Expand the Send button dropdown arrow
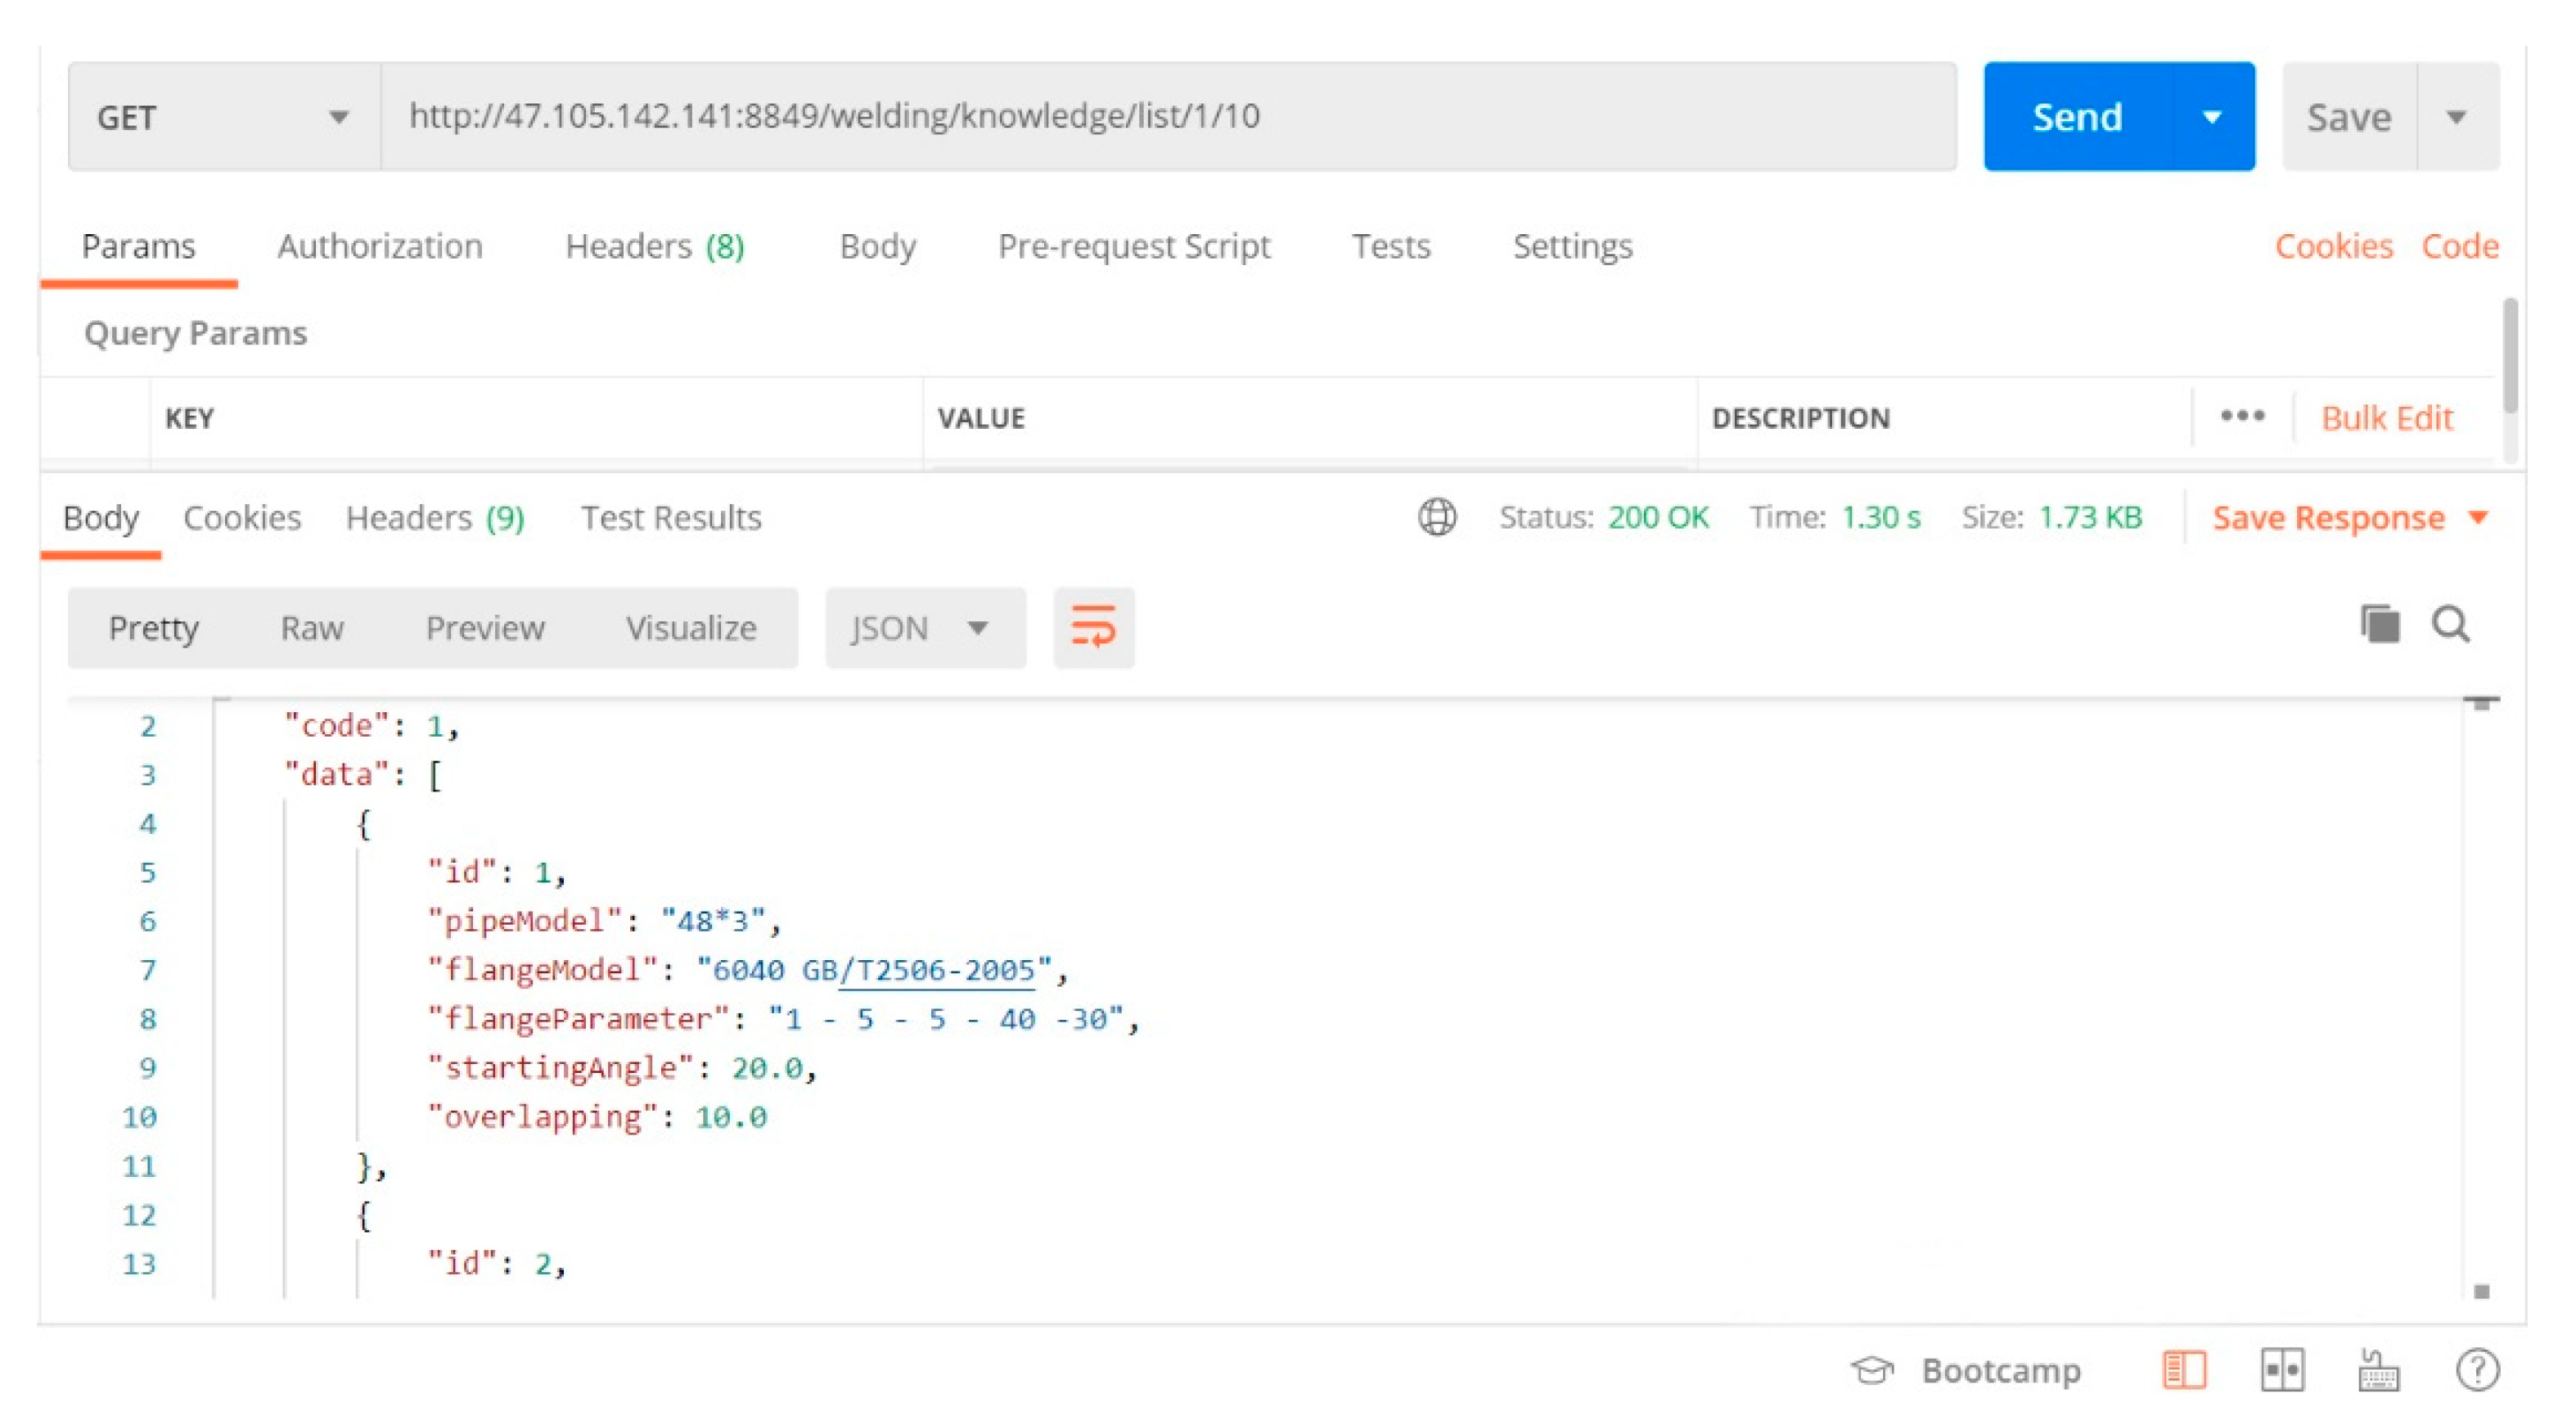The height and width of the screenshot is (1425, 2576). coord(2212,117)
